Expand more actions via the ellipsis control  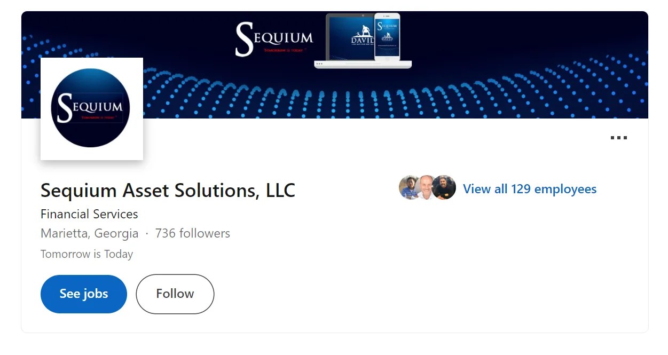click(x=619, y=137)
